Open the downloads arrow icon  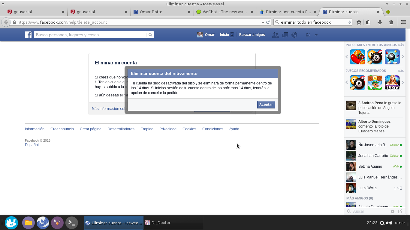[380, 22]
